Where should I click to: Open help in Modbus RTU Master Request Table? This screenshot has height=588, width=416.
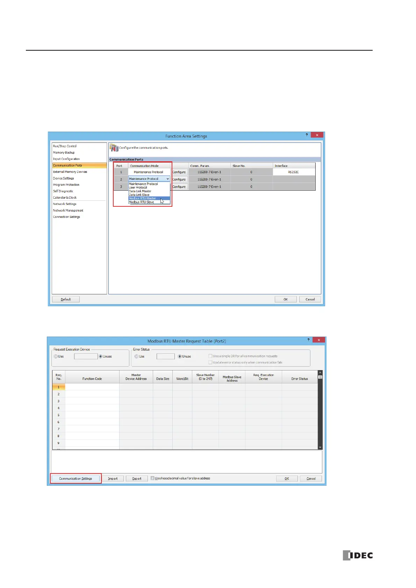tap(308, 340)
